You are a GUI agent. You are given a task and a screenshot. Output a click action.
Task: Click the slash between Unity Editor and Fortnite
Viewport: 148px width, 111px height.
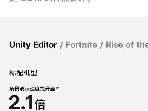click(x=61, y=46)
